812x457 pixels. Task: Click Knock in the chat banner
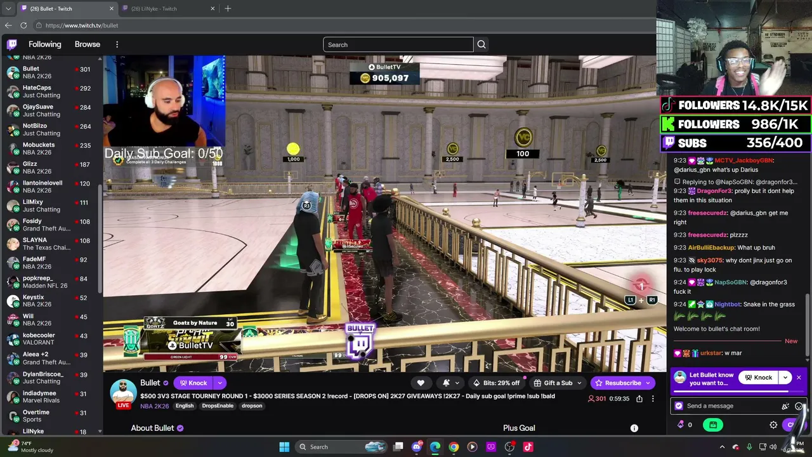pos(759,378)
